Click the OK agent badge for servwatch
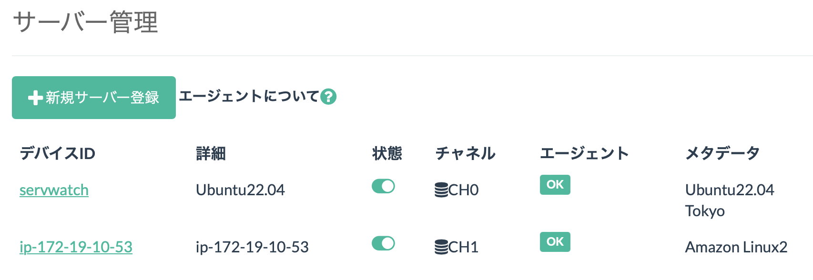The height and width of the screenshot is (280, 813). coord(555,185)
